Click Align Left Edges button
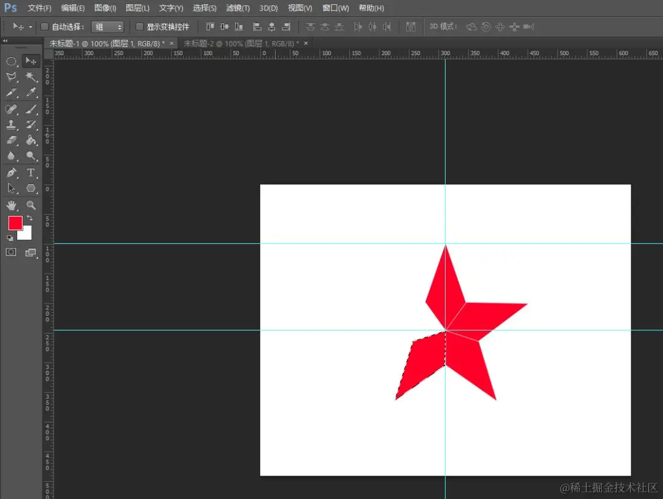 coord(257,27)
